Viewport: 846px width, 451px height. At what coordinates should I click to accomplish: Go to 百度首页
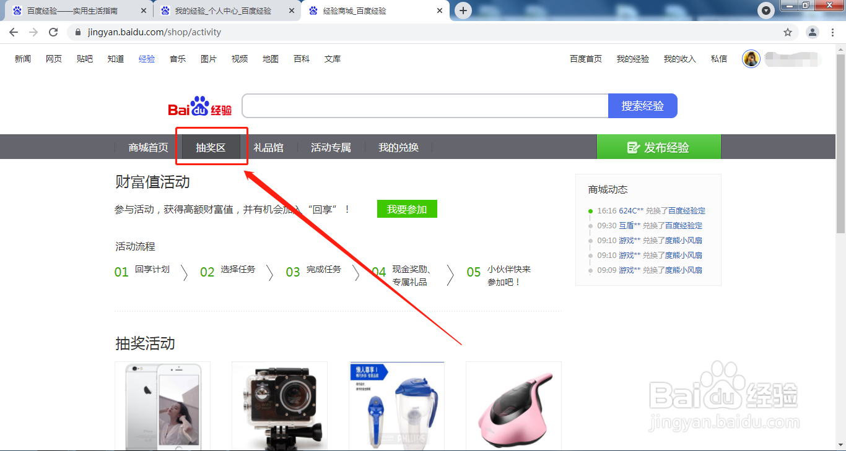click(x=586, y=59)
